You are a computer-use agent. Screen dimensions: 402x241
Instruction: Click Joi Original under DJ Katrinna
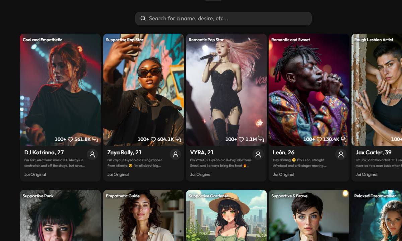(x=35, y=174)
